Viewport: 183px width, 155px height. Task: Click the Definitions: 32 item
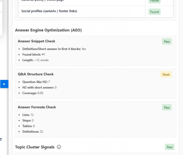click(33, 132)
